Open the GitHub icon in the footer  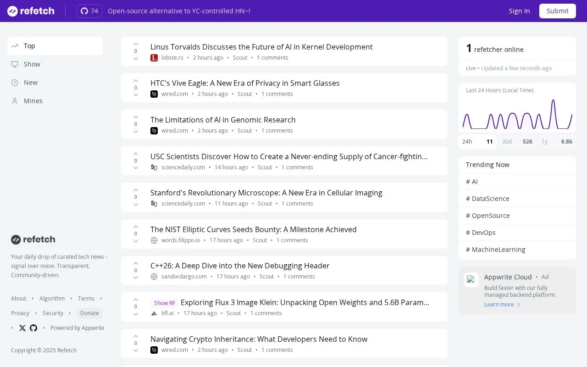click(33, 328)
